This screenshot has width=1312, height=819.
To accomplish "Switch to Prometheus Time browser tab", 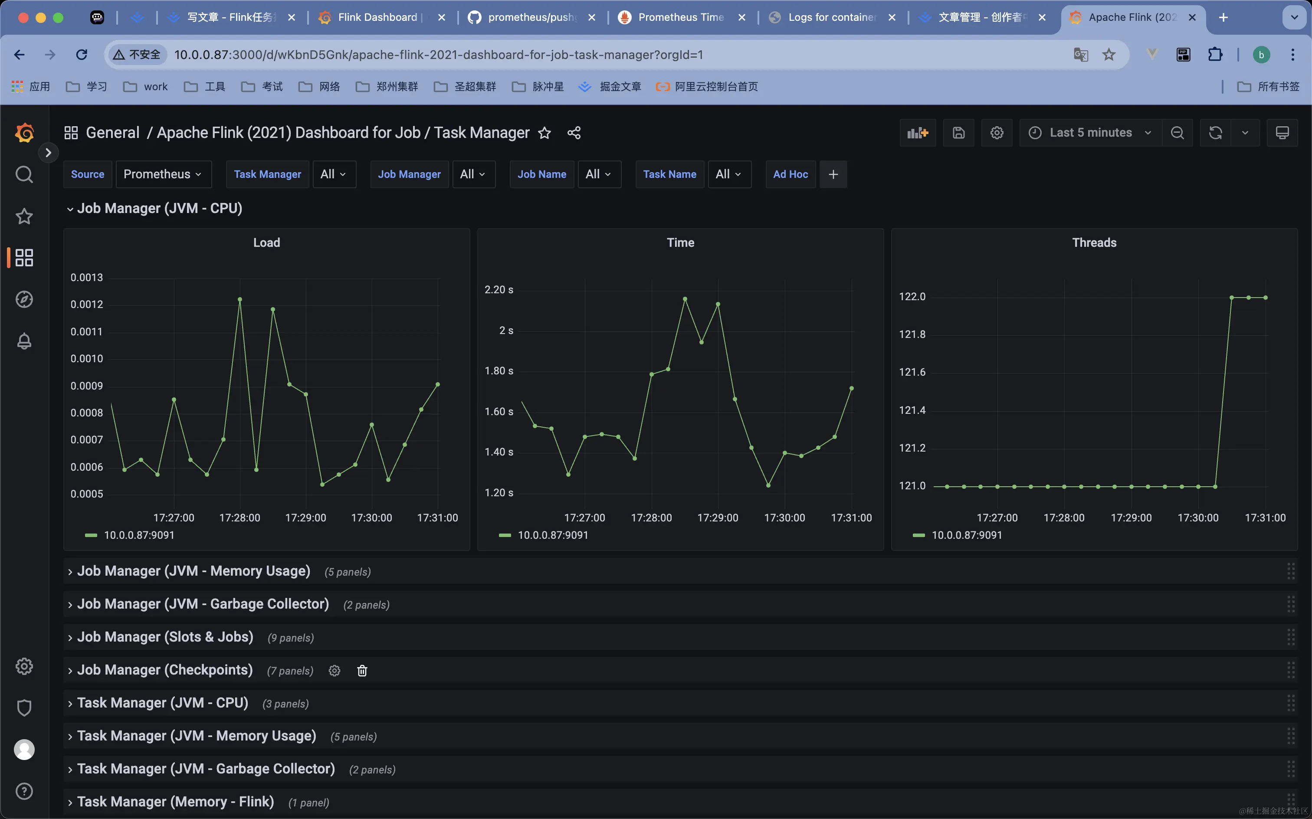I will pos(680,17).
